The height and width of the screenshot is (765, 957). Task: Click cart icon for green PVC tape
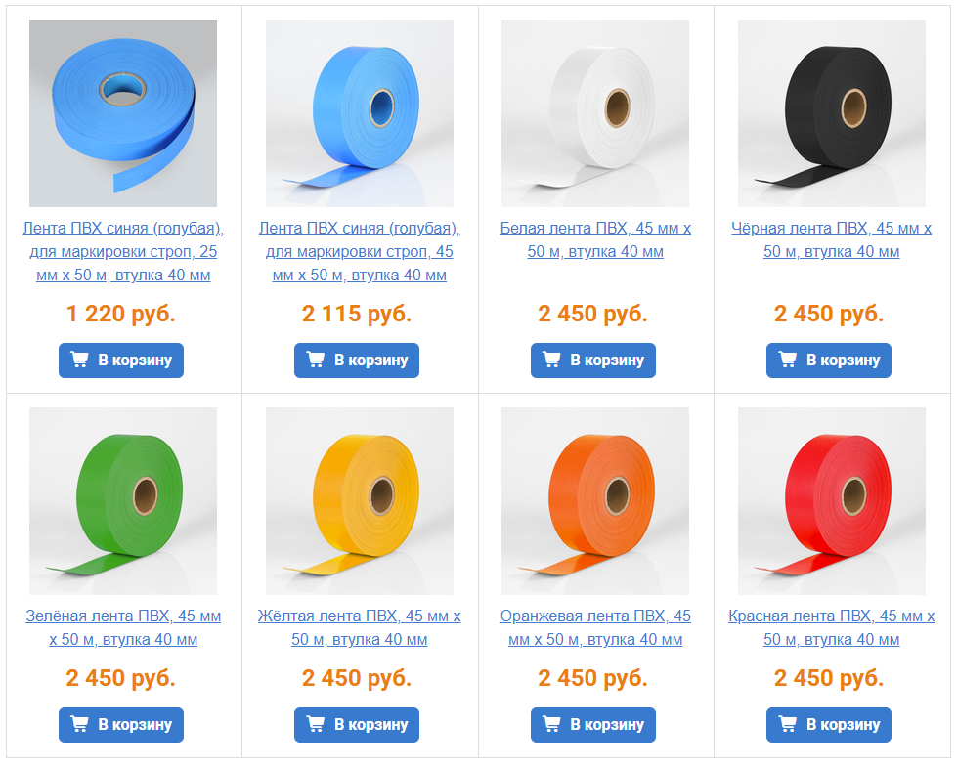pyautogui.click(x=79, y=724)
